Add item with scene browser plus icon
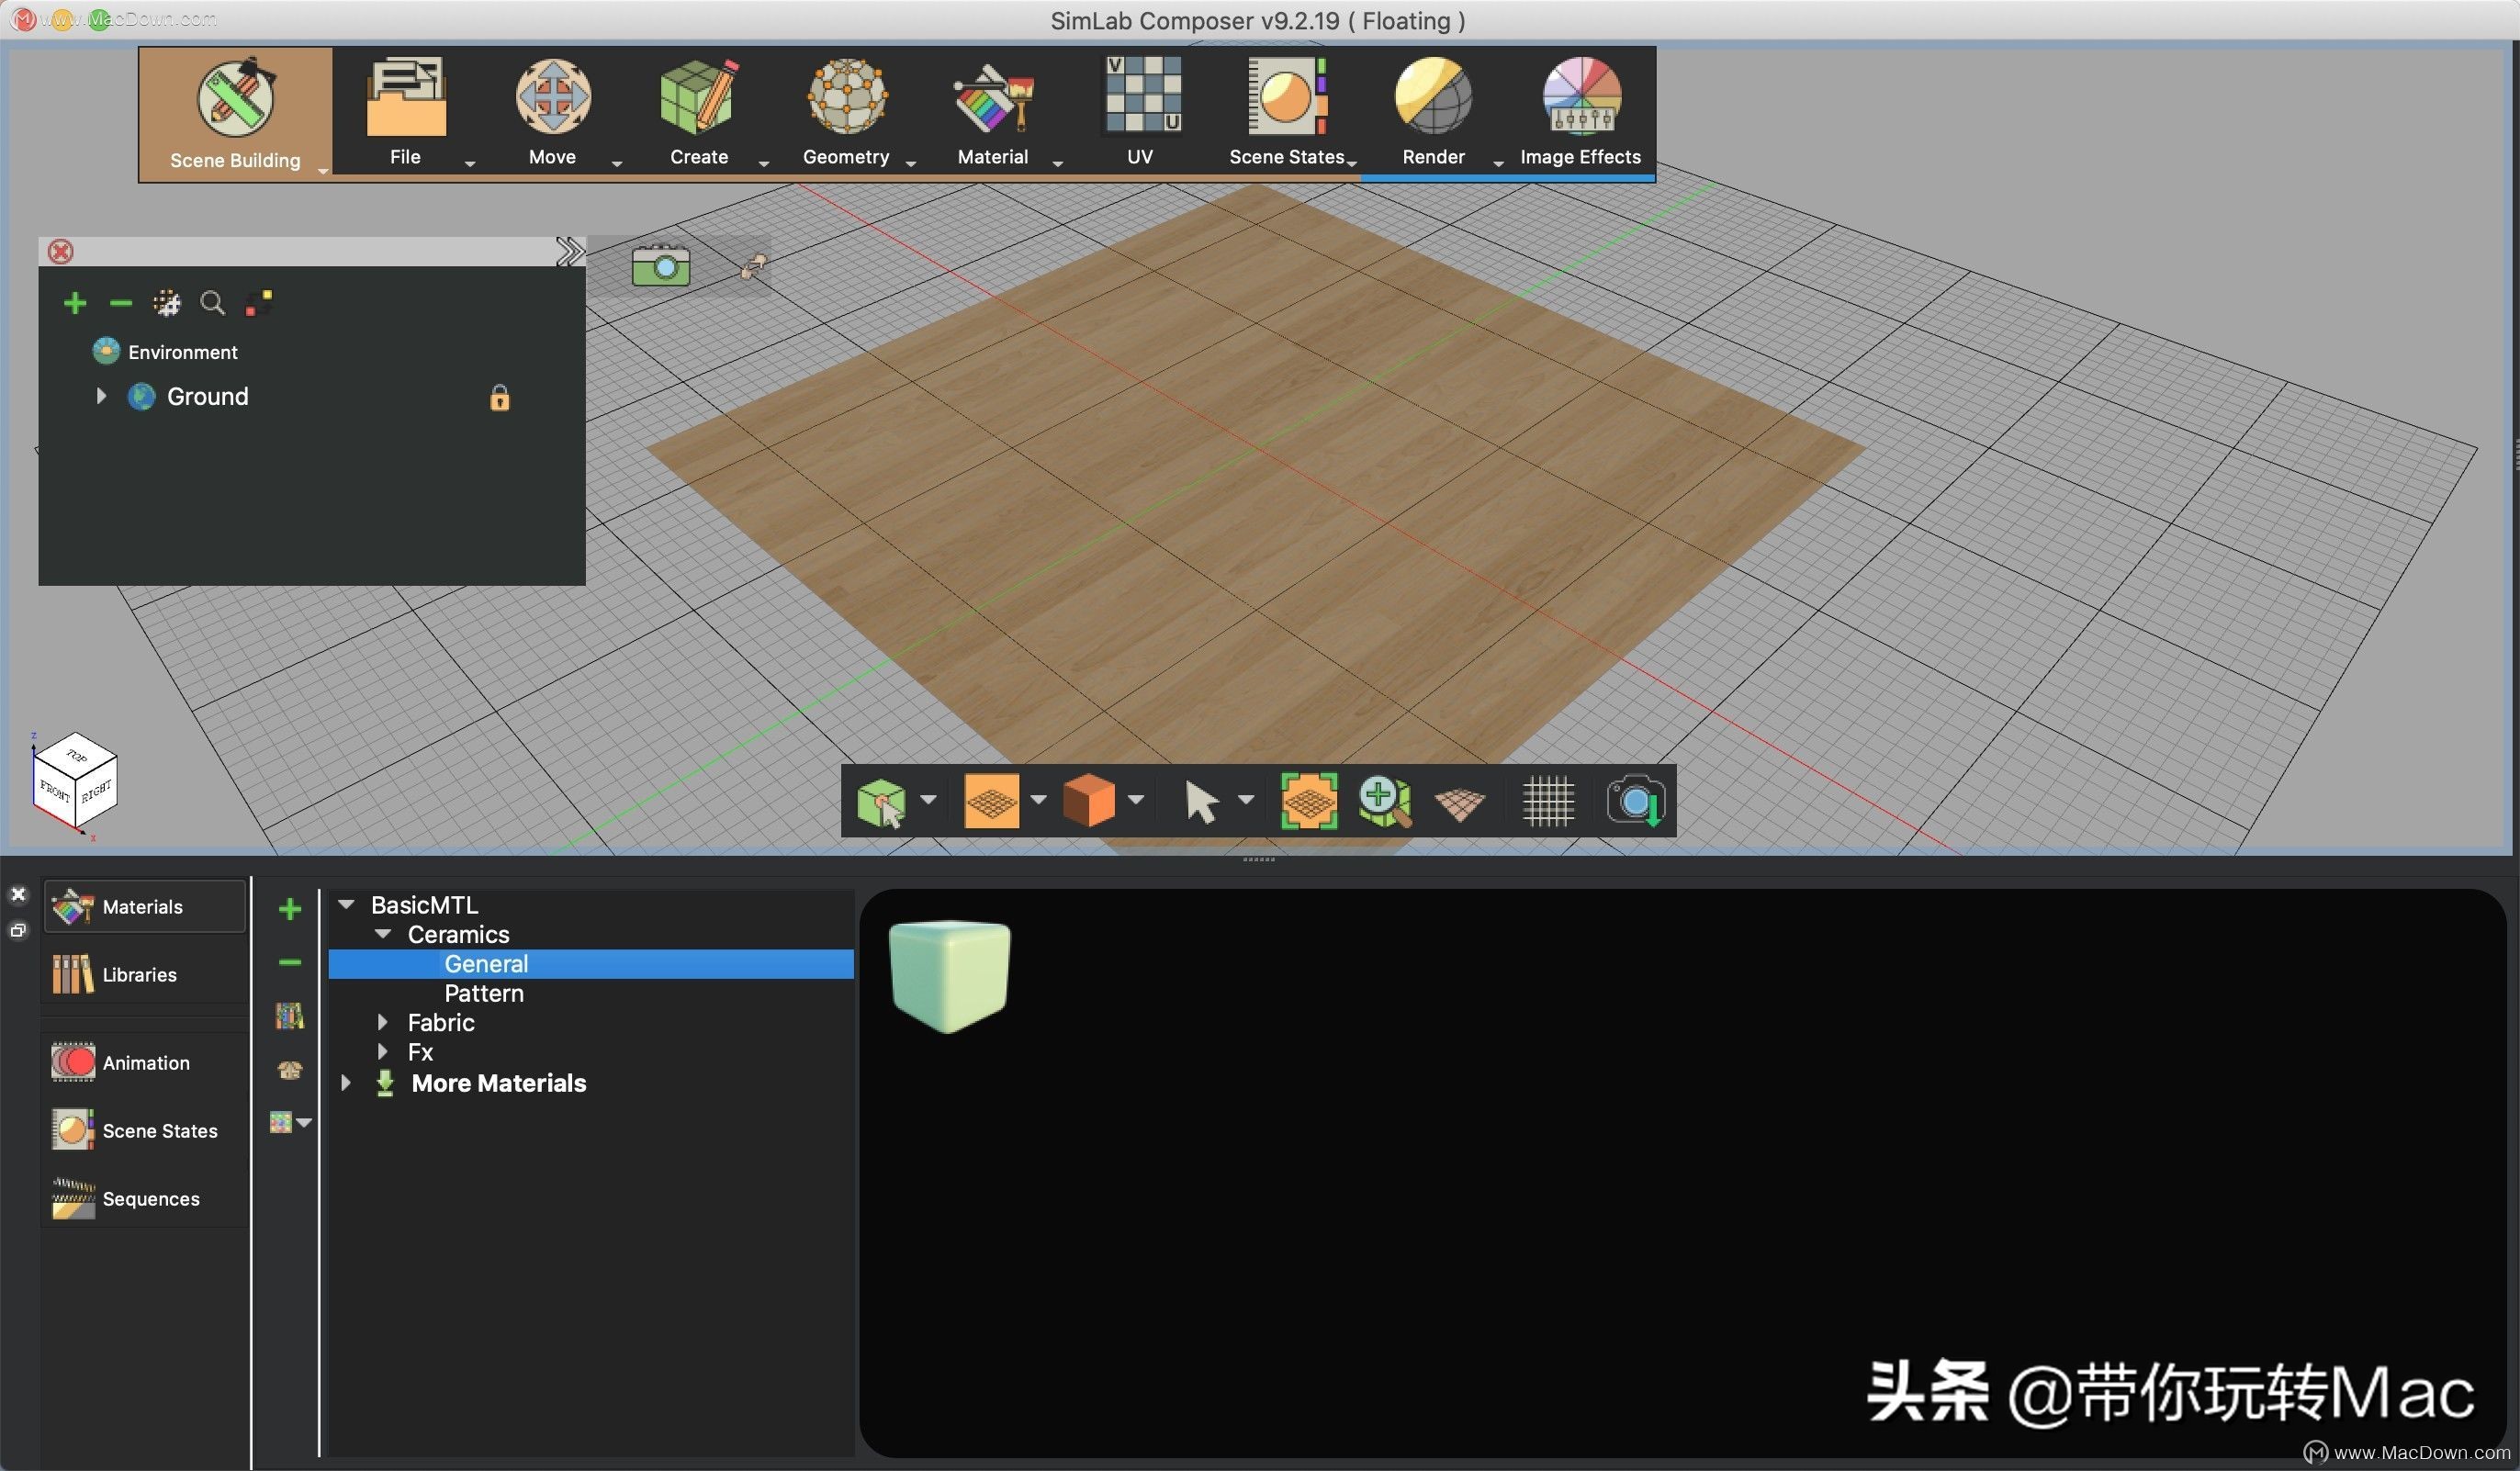The image size is (2520, 1471). pyautogui.click(x=75, y=303)
